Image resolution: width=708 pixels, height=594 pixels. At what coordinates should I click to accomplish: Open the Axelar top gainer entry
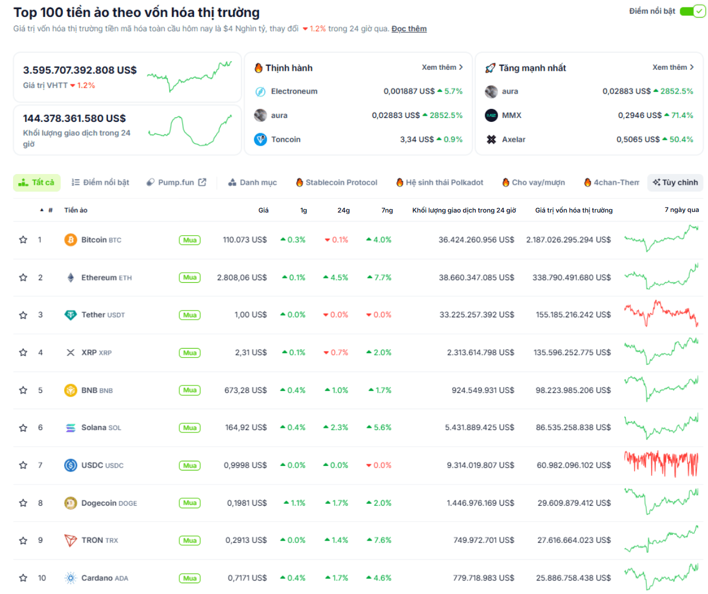tap(589, 139)
